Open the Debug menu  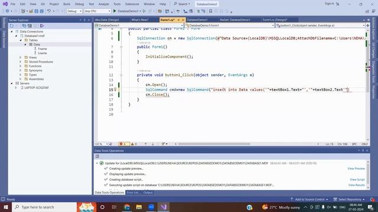point(79,4)
